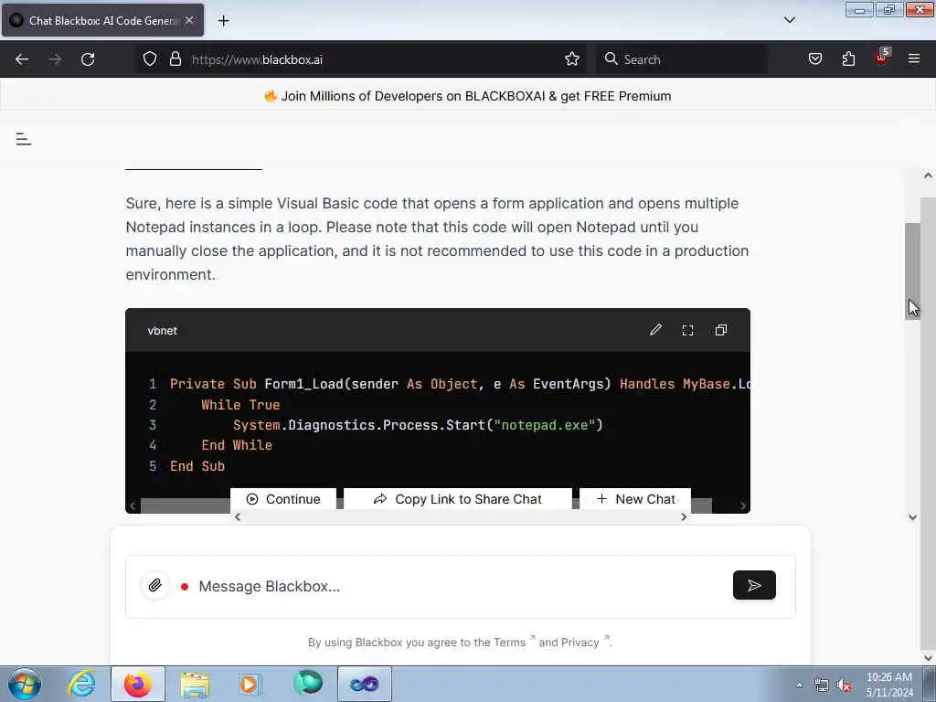Click the forward navigation arrow
The image size is (936, 702).
(x=55, y=59)
